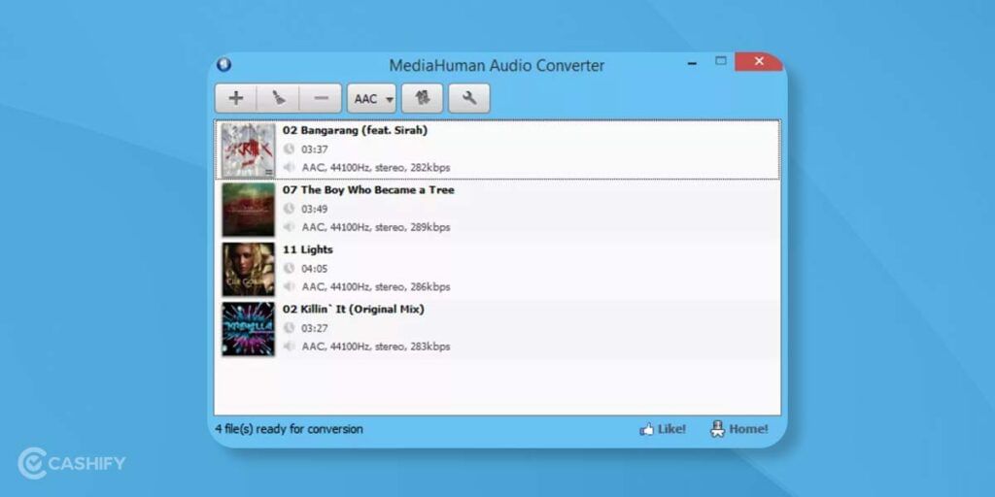995x497 pixels.
Task: Click the clock icon beside 03:27
Action: [x=290, y=328]
